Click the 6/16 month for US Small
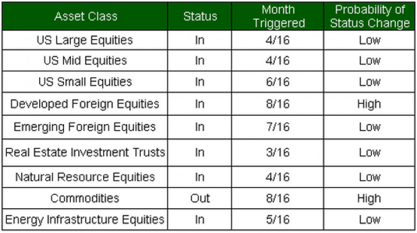 click(277, 82)
